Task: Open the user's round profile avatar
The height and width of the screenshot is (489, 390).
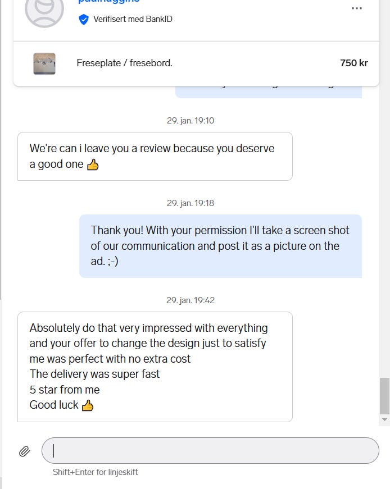Action: click(x=44, y=10)
